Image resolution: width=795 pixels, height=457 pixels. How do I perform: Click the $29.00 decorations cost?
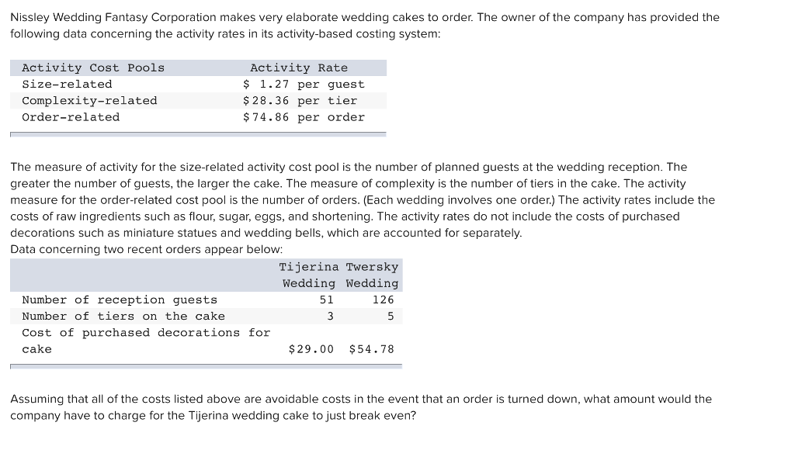(311, 349)
